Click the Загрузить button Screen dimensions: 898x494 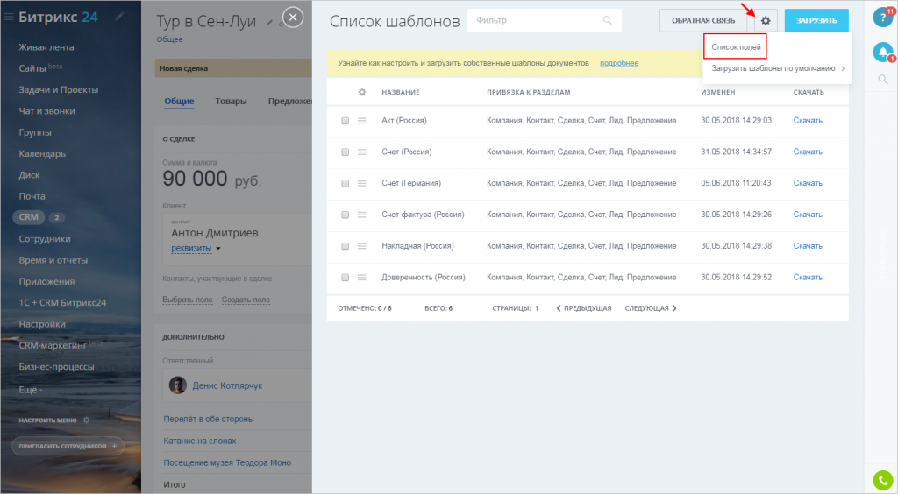(816, 21)
